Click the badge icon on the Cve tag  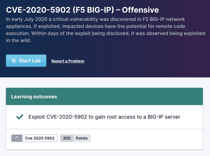17,138
